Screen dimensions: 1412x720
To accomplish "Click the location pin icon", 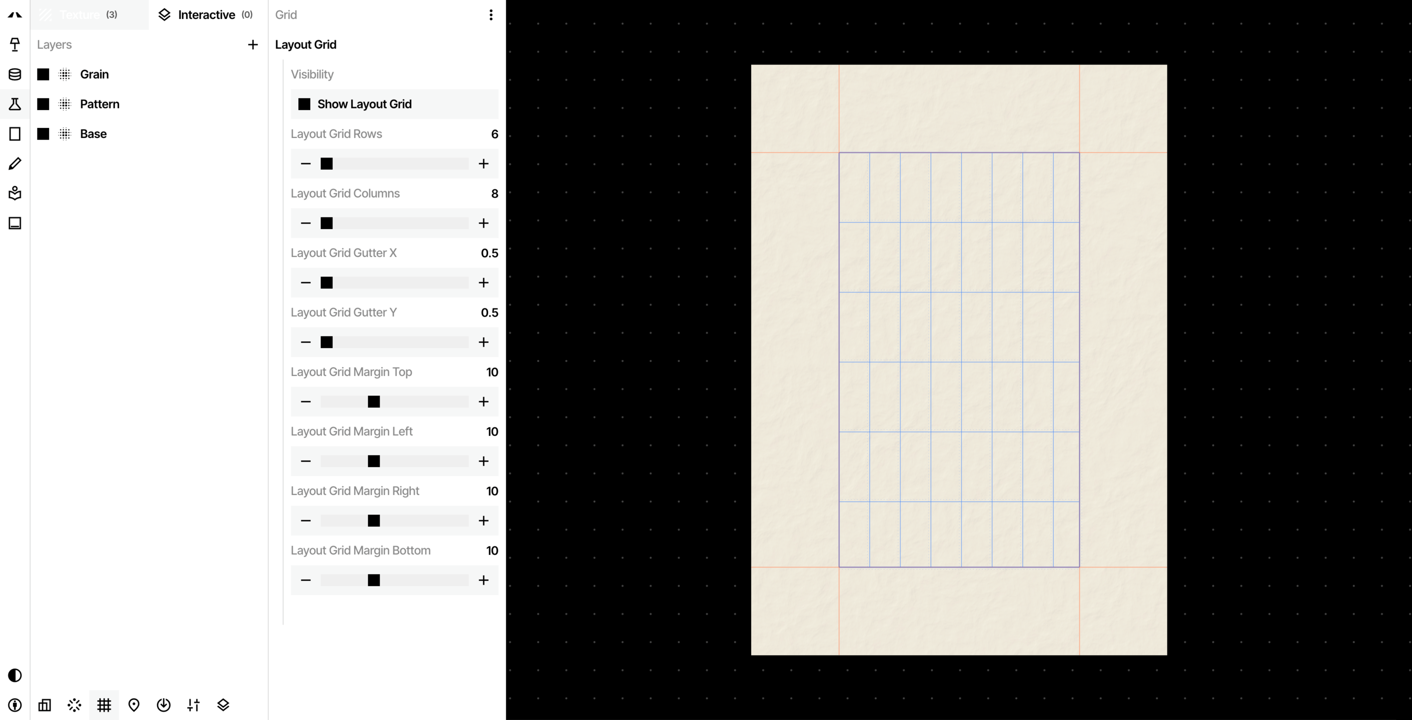I will coord(134,704).
